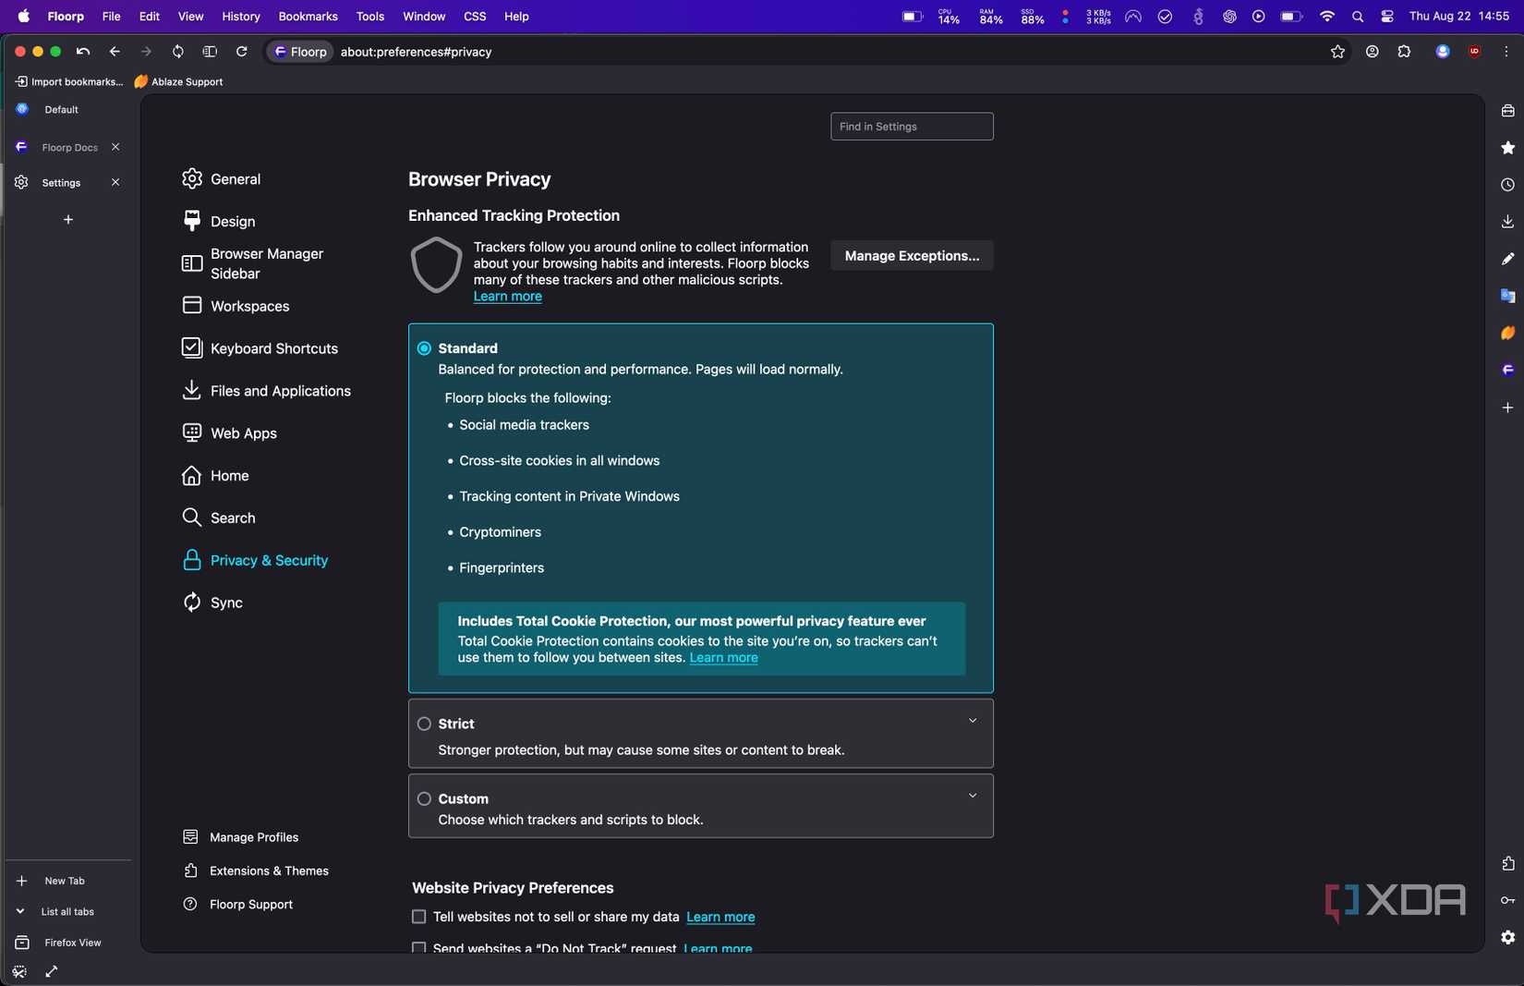Open the Tools menu
Screen dimensions: 1524x986
click(370, 17)
